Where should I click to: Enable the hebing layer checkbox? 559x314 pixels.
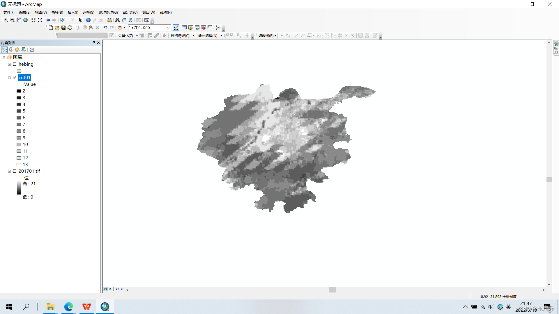click(x=15, y=64)
